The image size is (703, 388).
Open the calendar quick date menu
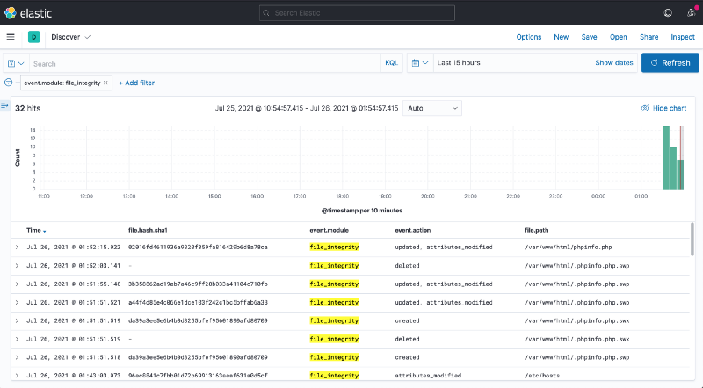pyautogui.click(x=420, y=62)
